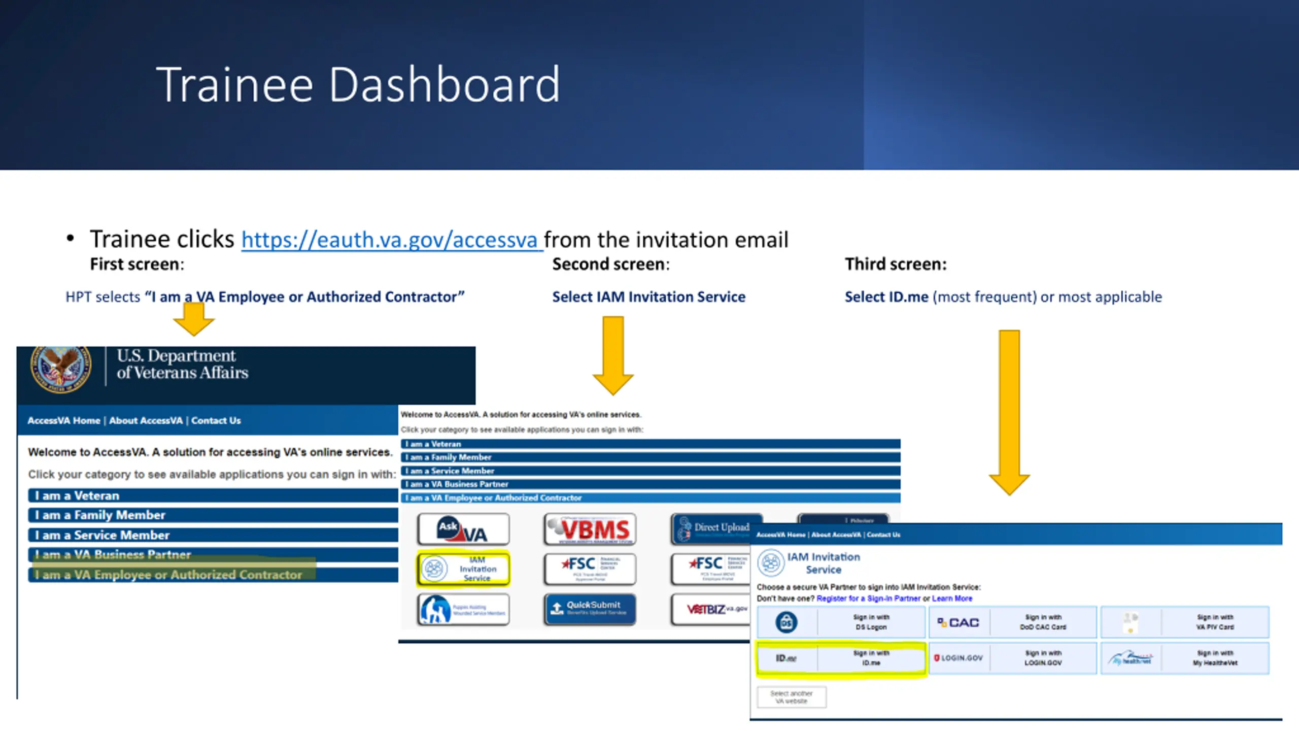Click 'Select IAM Invitation Service' instruction text
This screenshot has width=1299, height=731.
(649, 296)
